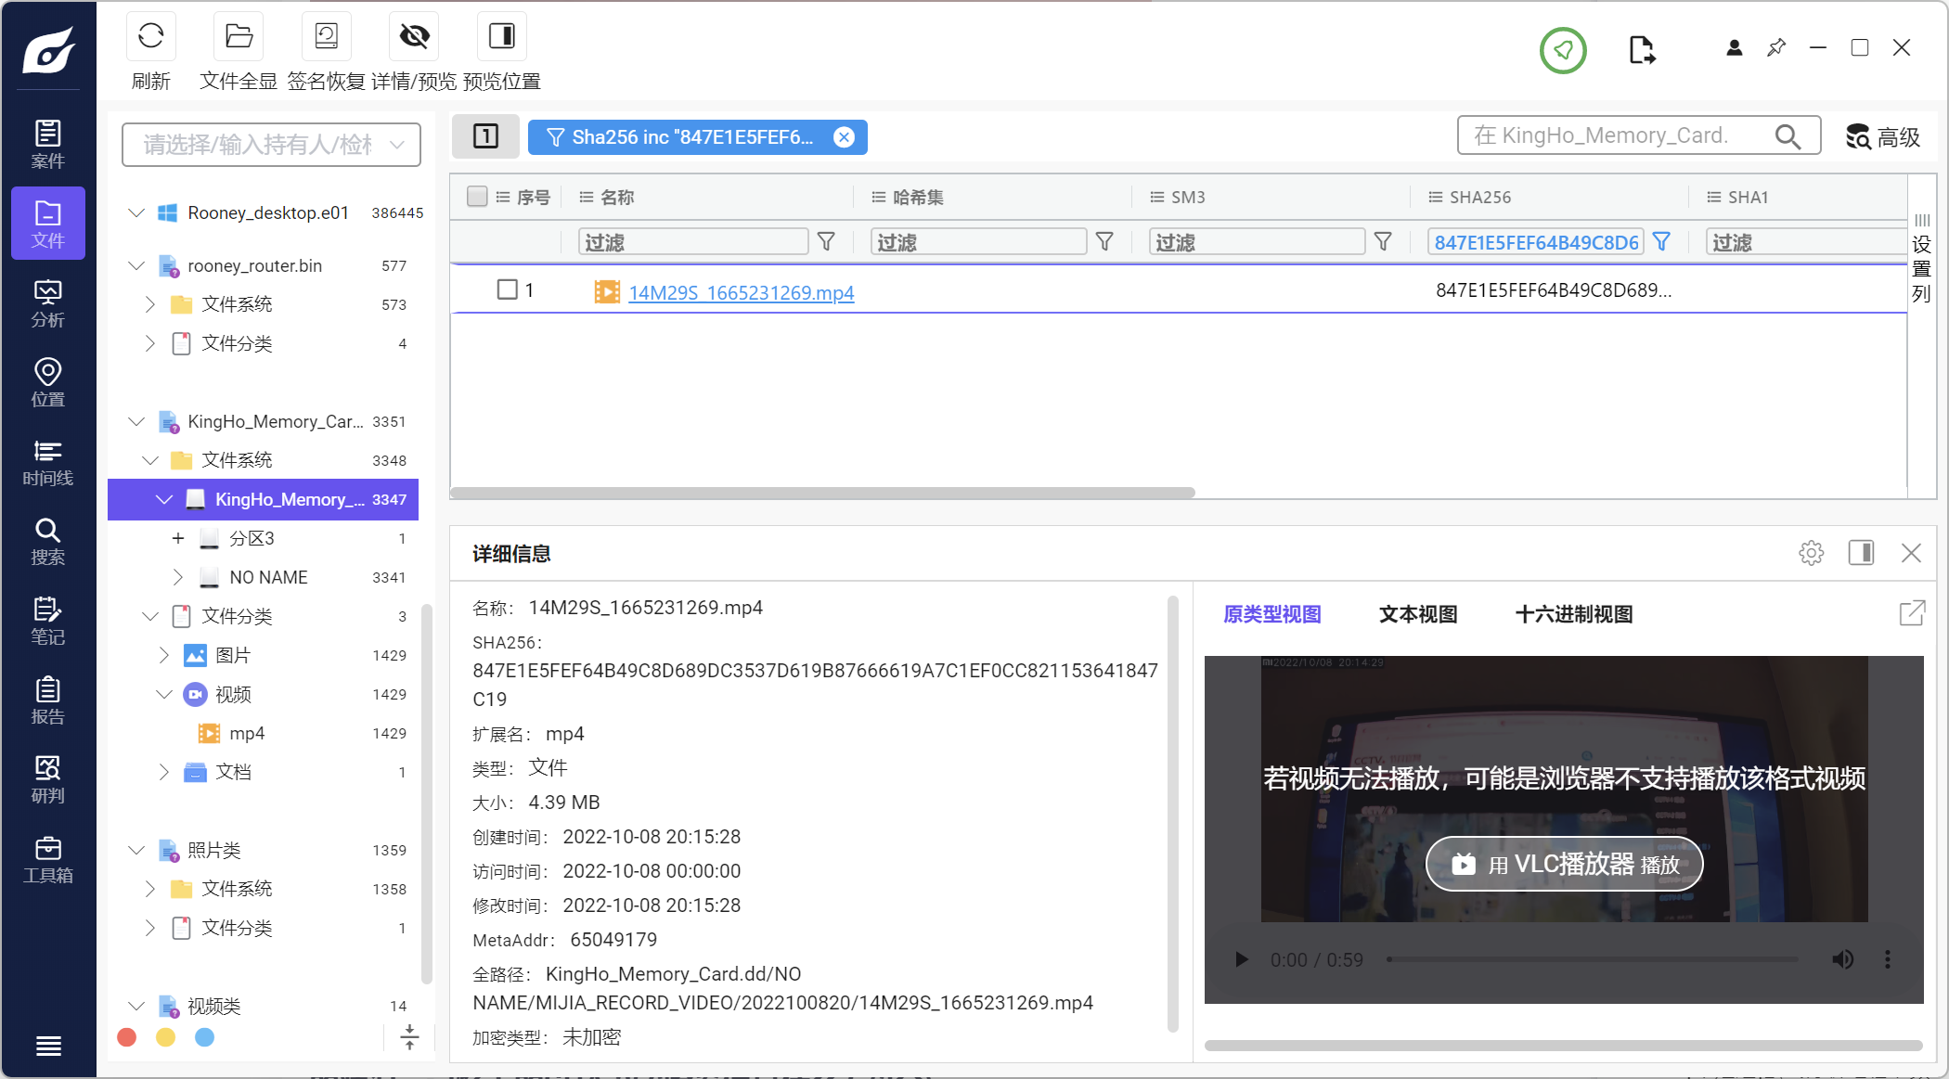Click the video progress seek bar
Screen dimensions: 1949x1079
pyautogui.click(x=1593, y=959)
